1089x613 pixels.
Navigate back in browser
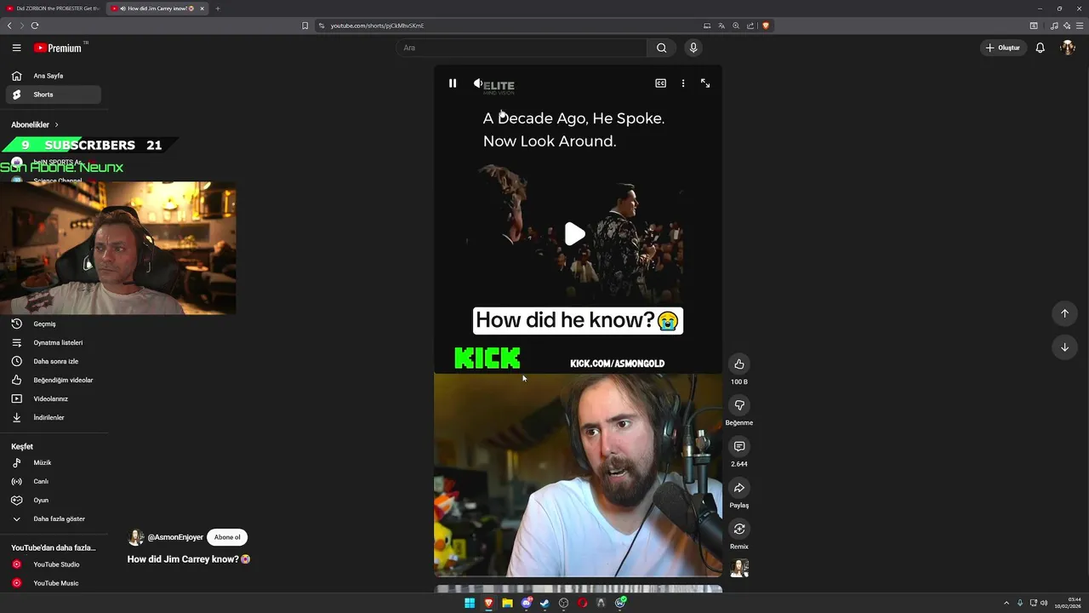point(9,26)
